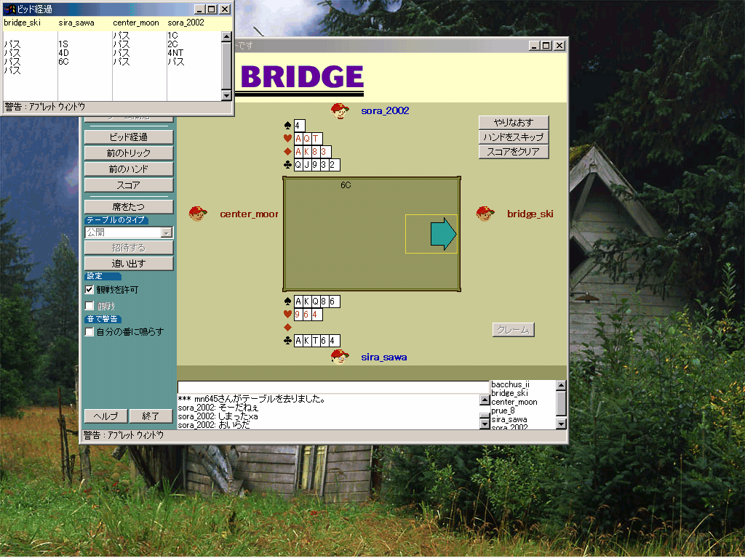Open the ビッド経過 bidding history
Image resolution: width=745 pixels, height=558 pixels.
129,137
